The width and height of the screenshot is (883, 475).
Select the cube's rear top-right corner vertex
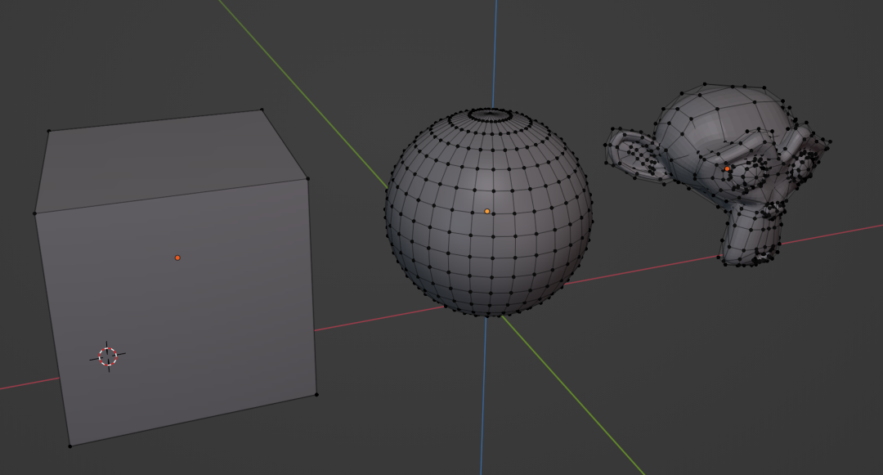pyautogui.click(x=262, y=110)
